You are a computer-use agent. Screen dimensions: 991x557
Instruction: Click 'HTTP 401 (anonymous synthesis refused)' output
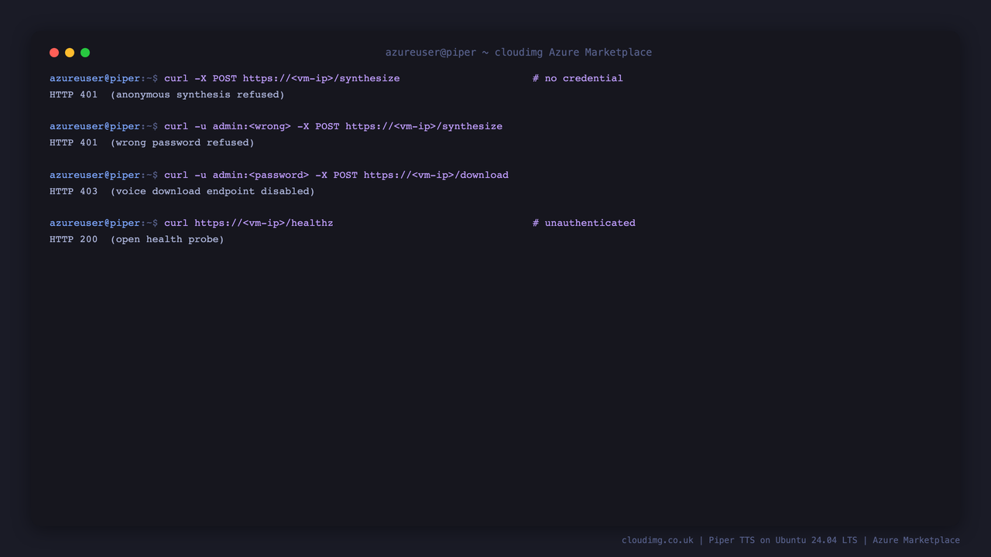click(x=167, y=94)
